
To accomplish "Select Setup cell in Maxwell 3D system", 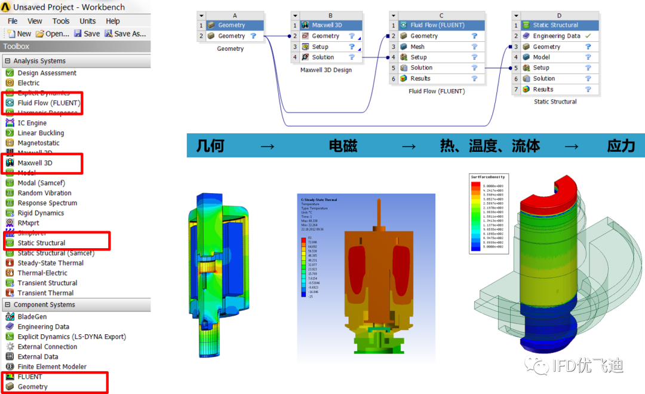I will 331,47.
